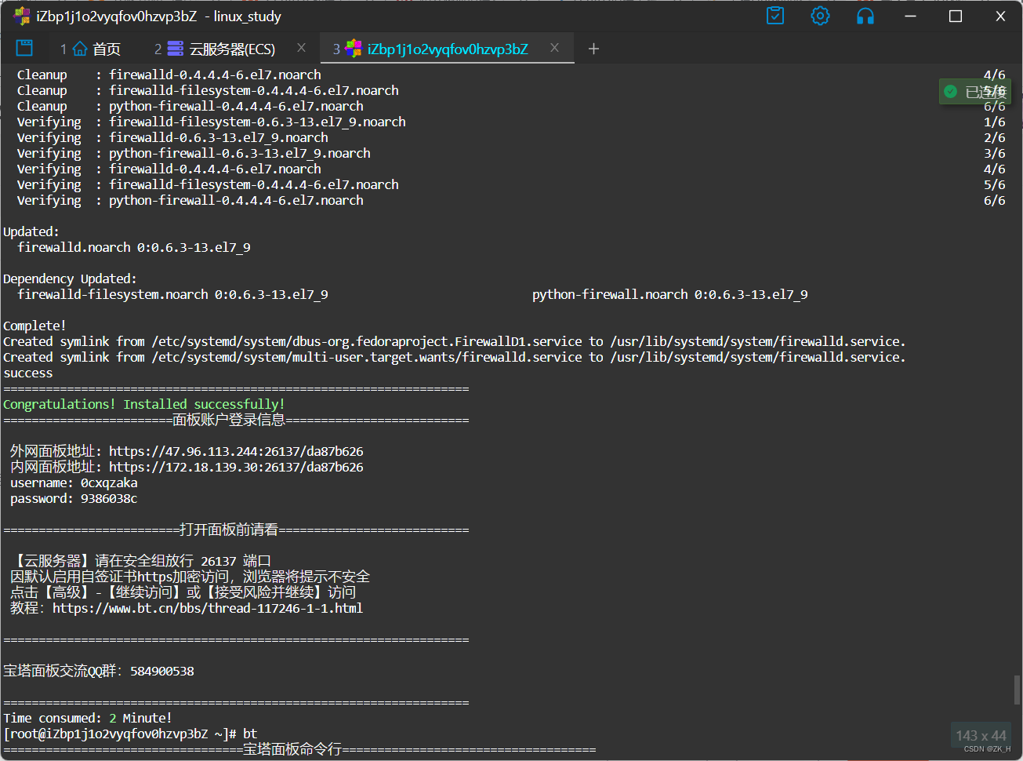Screen dimensions: 1023x761
Task: Click the server icon in ECS tab
Action: click(176, 49)
